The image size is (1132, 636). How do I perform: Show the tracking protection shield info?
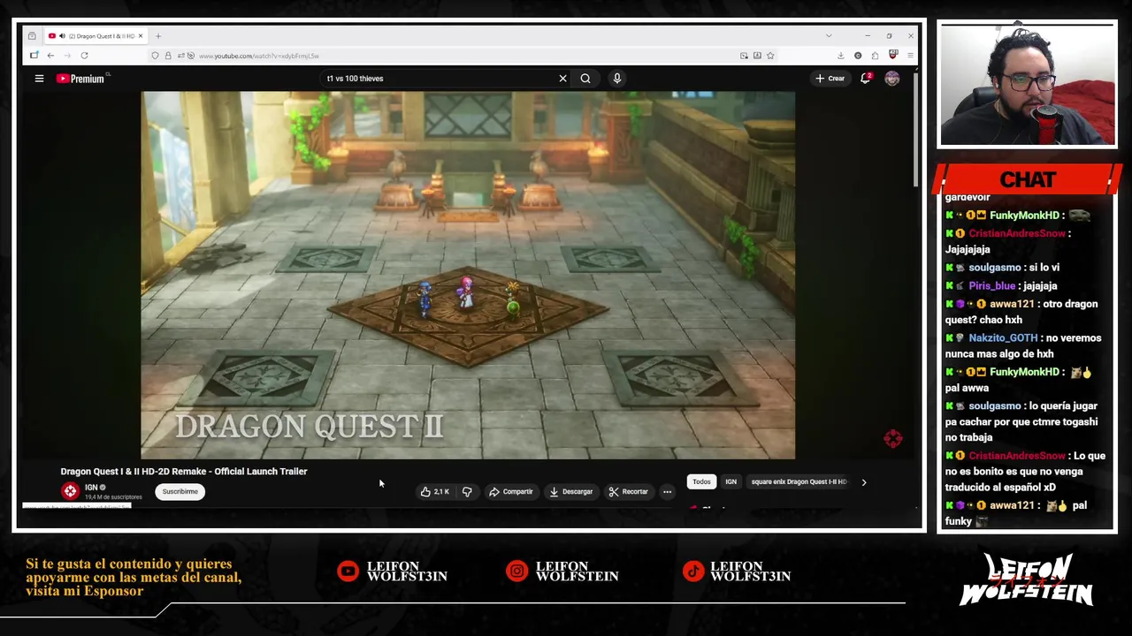[x=155, y=56]
